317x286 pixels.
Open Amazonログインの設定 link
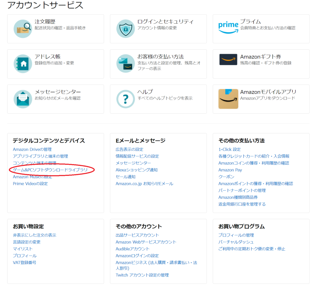pyautogui.click(x=137, y=256)
